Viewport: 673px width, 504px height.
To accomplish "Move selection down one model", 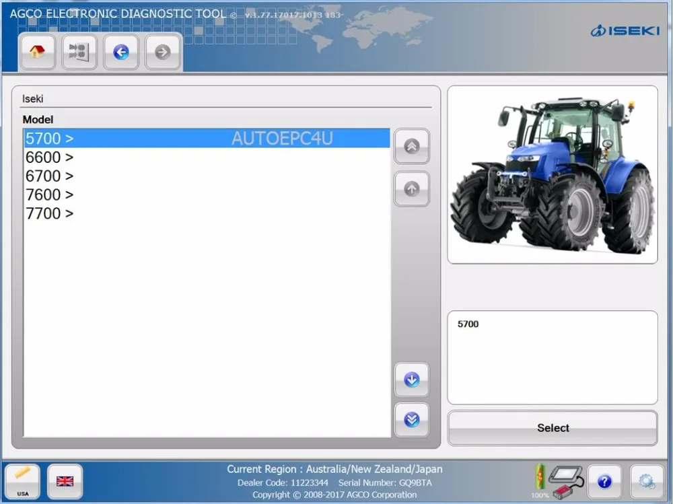I will click(x=412, y=380).
